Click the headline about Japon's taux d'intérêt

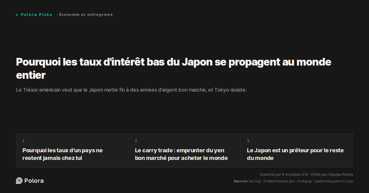173,68
